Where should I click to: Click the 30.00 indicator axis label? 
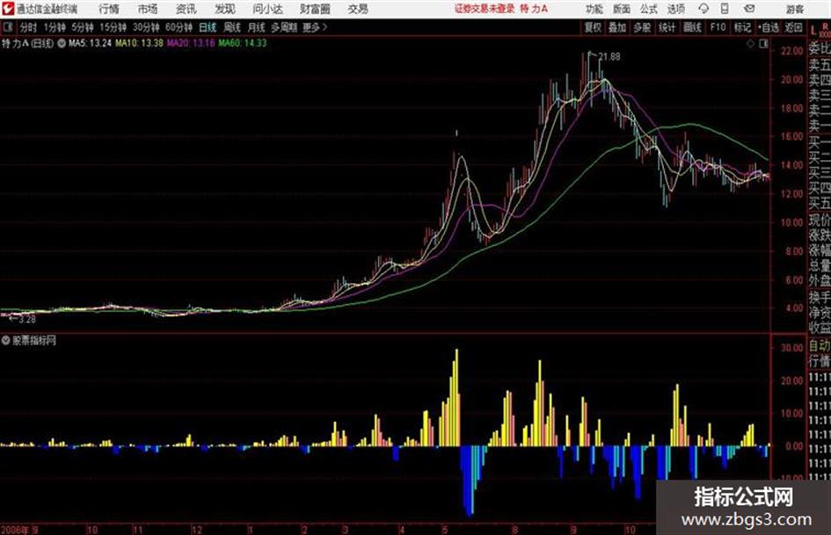(792, 348)
